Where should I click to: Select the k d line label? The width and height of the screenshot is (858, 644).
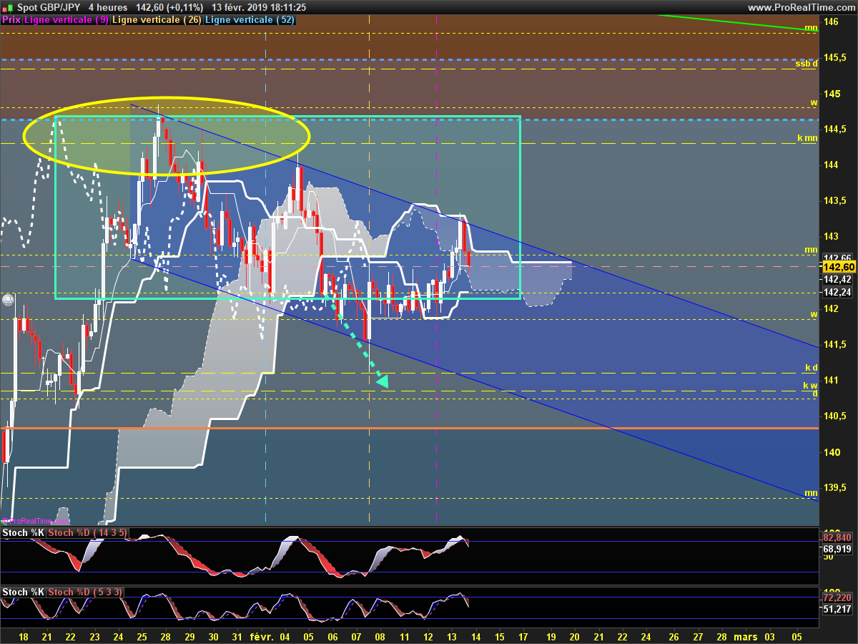pyautogui.click(x=811, y=368)
